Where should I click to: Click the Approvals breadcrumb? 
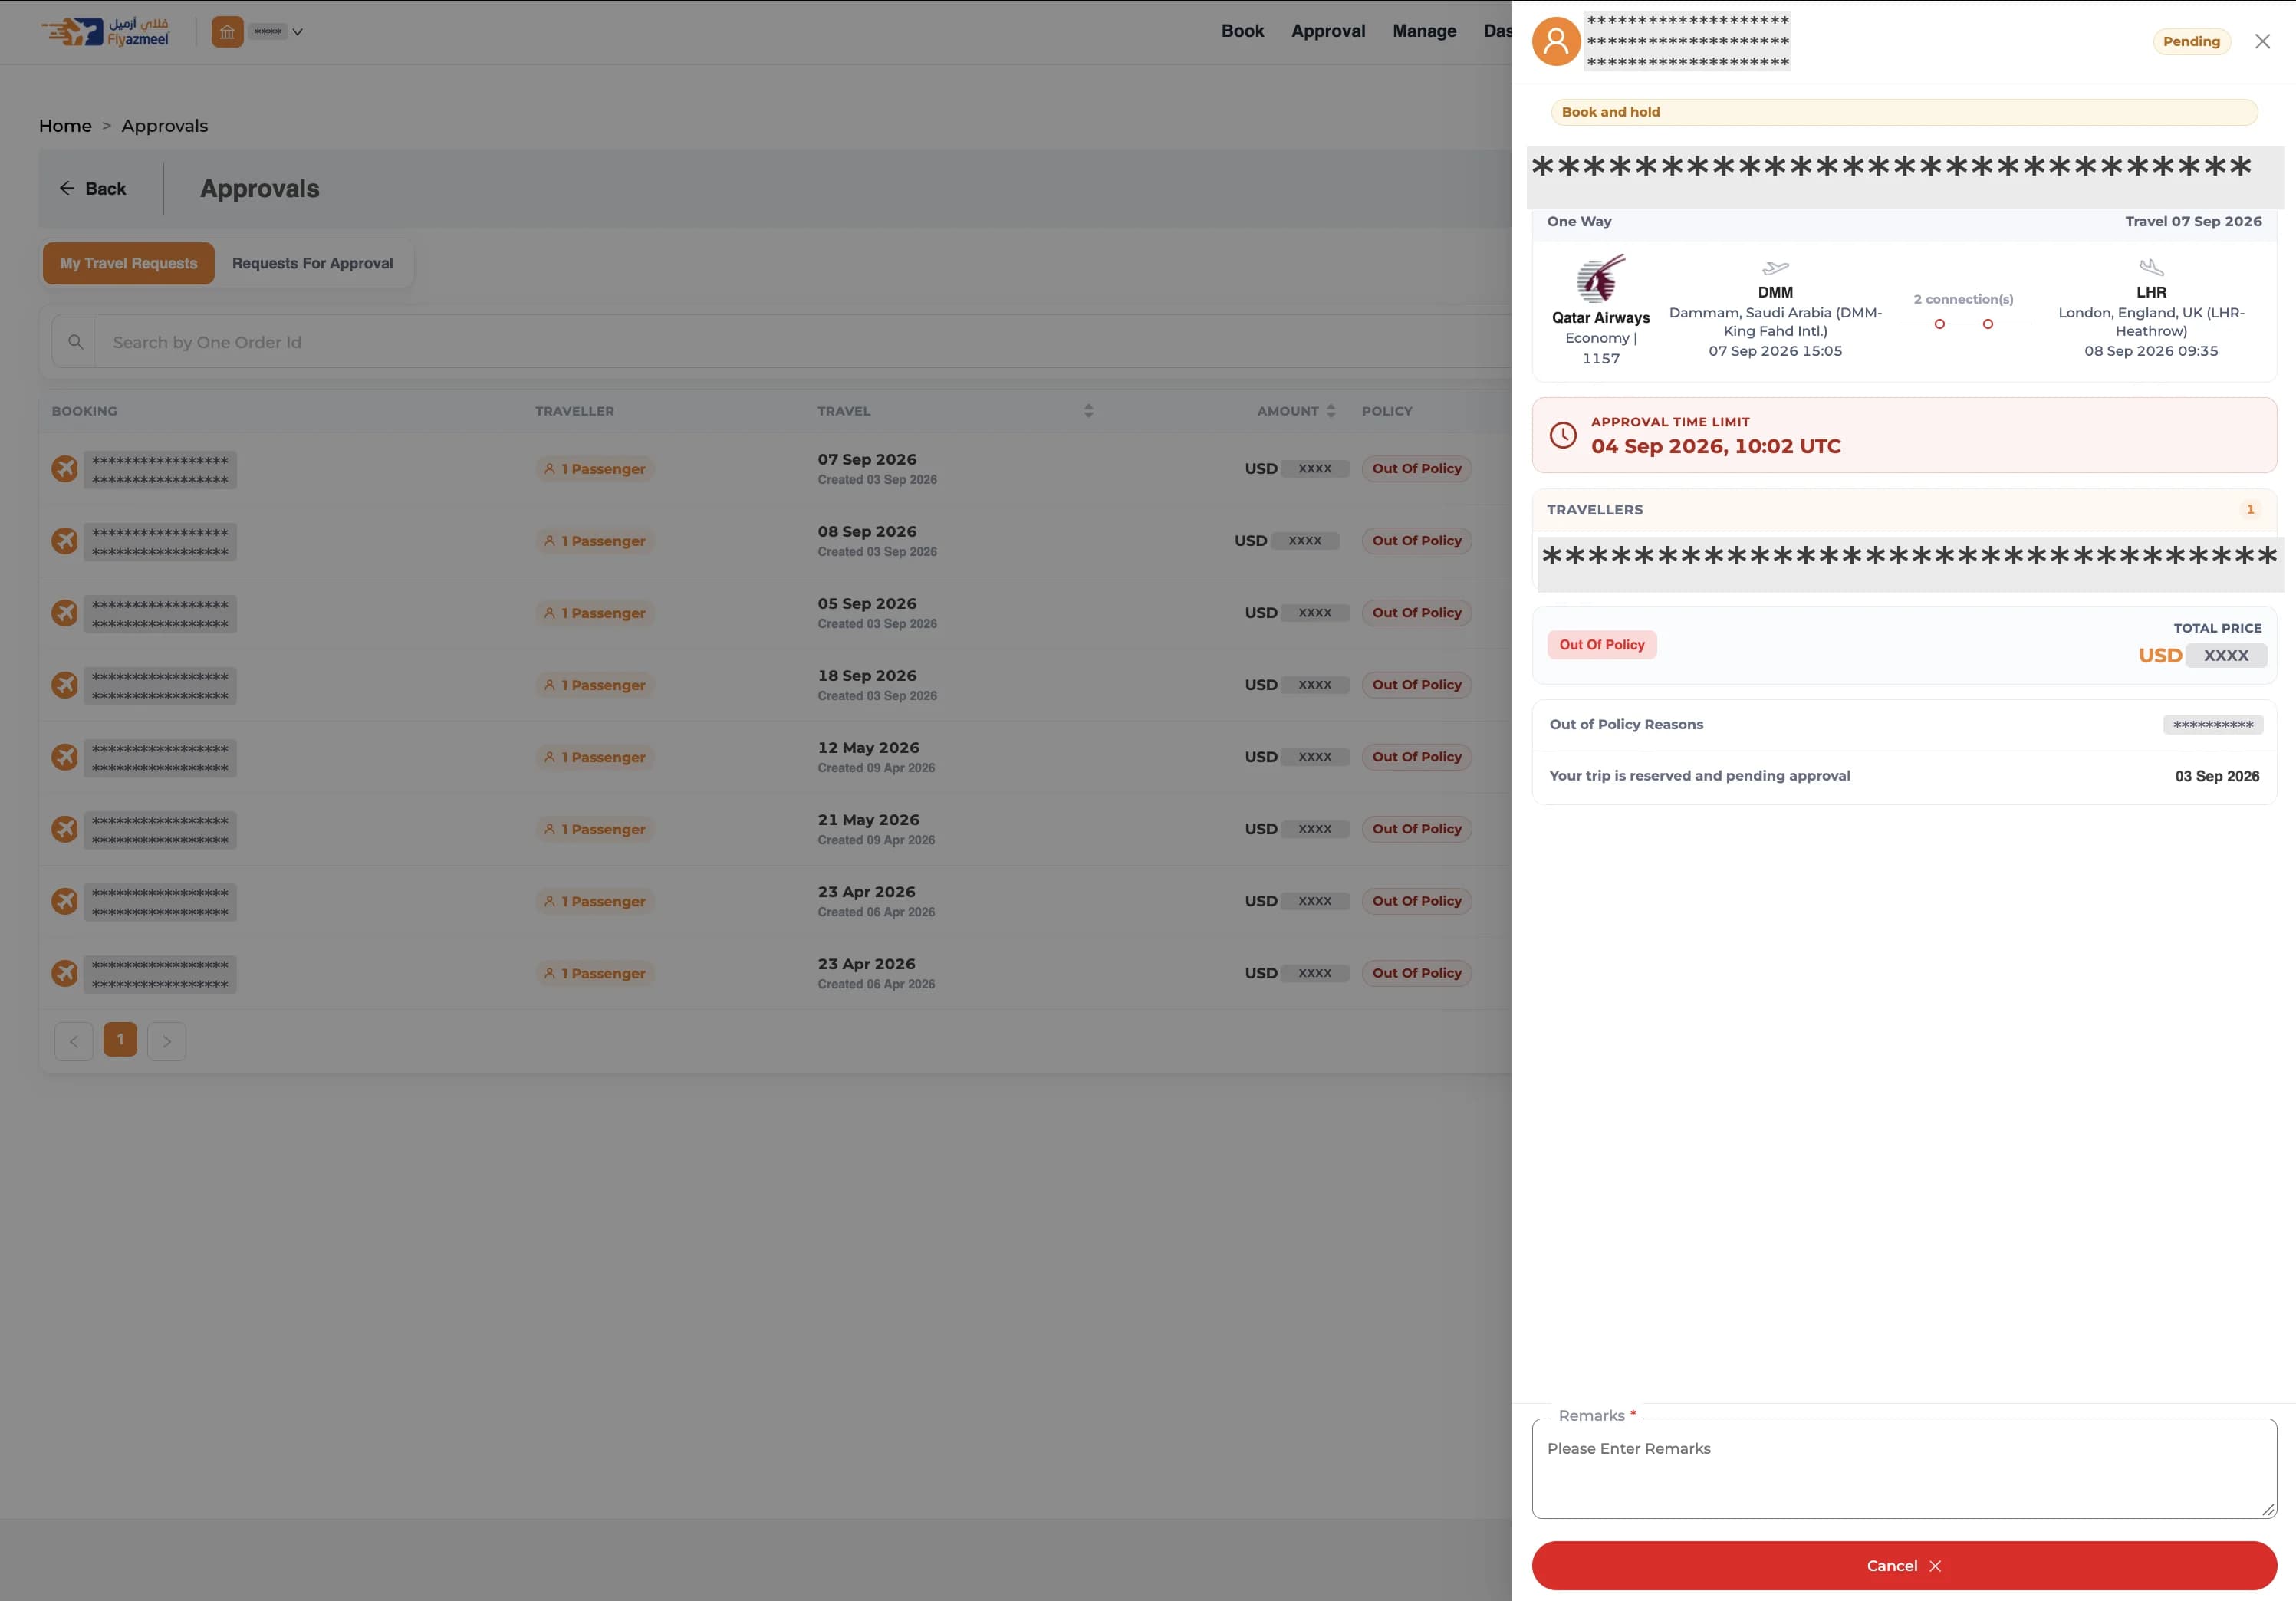click(165, 126)
